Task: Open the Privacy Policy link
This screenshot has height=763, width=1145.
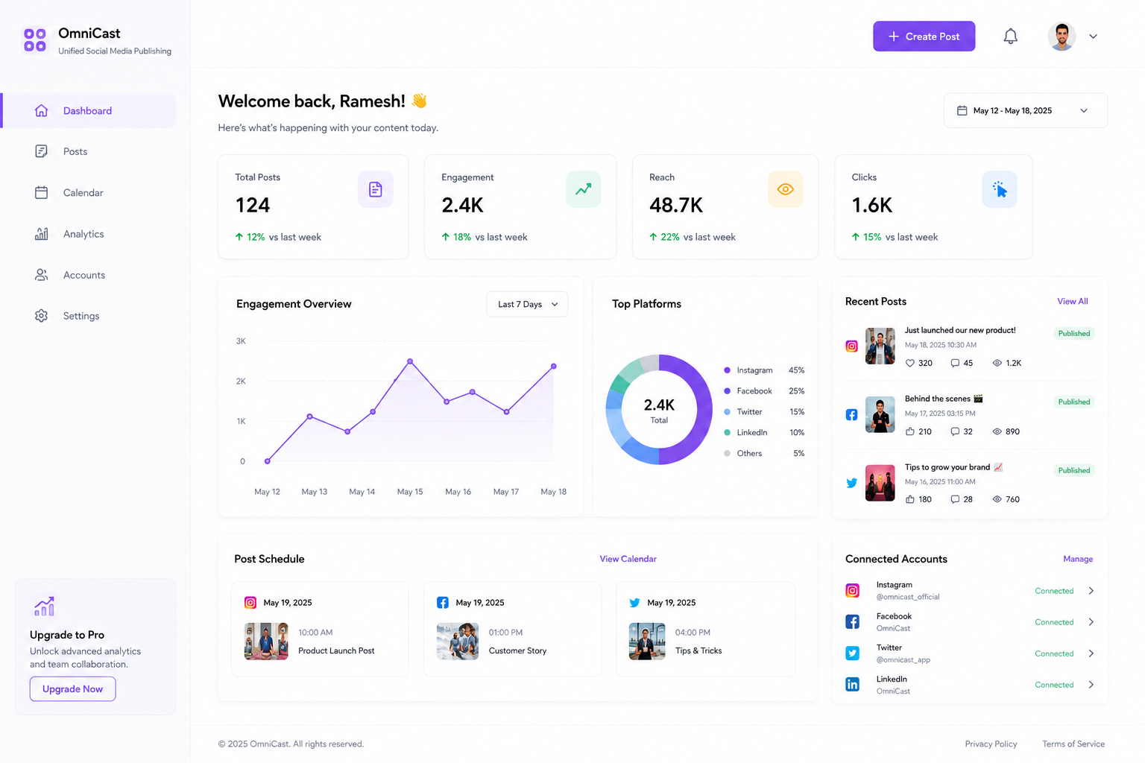Action: pos(991,744)
